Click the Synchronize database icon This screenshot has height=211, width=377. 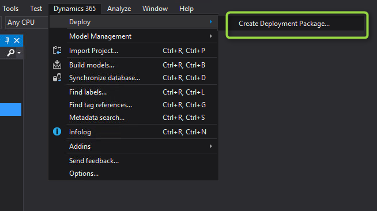[x=57, y=78]
